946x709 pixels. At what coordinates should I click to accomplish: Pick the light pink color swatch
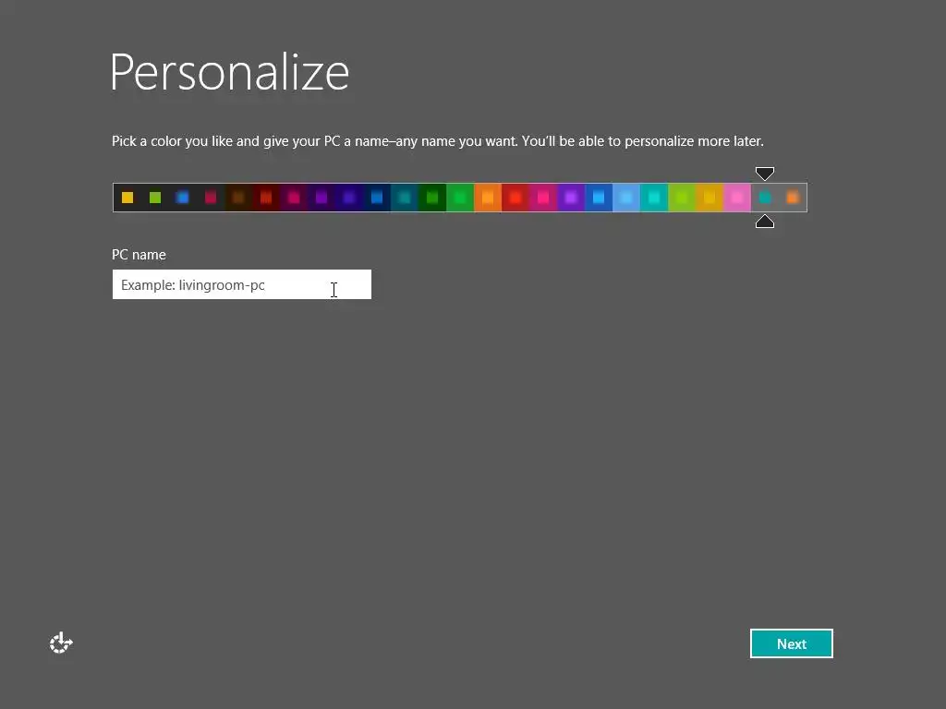click(737, 198)
